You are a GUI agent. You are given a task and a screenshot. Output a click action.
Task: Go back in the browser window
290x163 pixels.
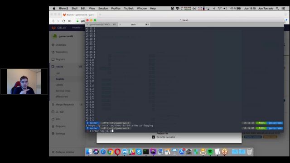click(53, 21)
